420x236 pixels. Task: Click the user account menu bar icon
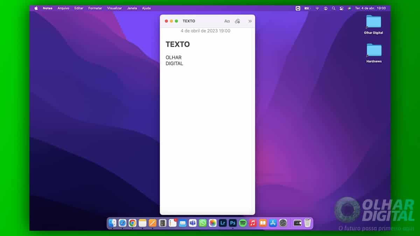(326, 8)
